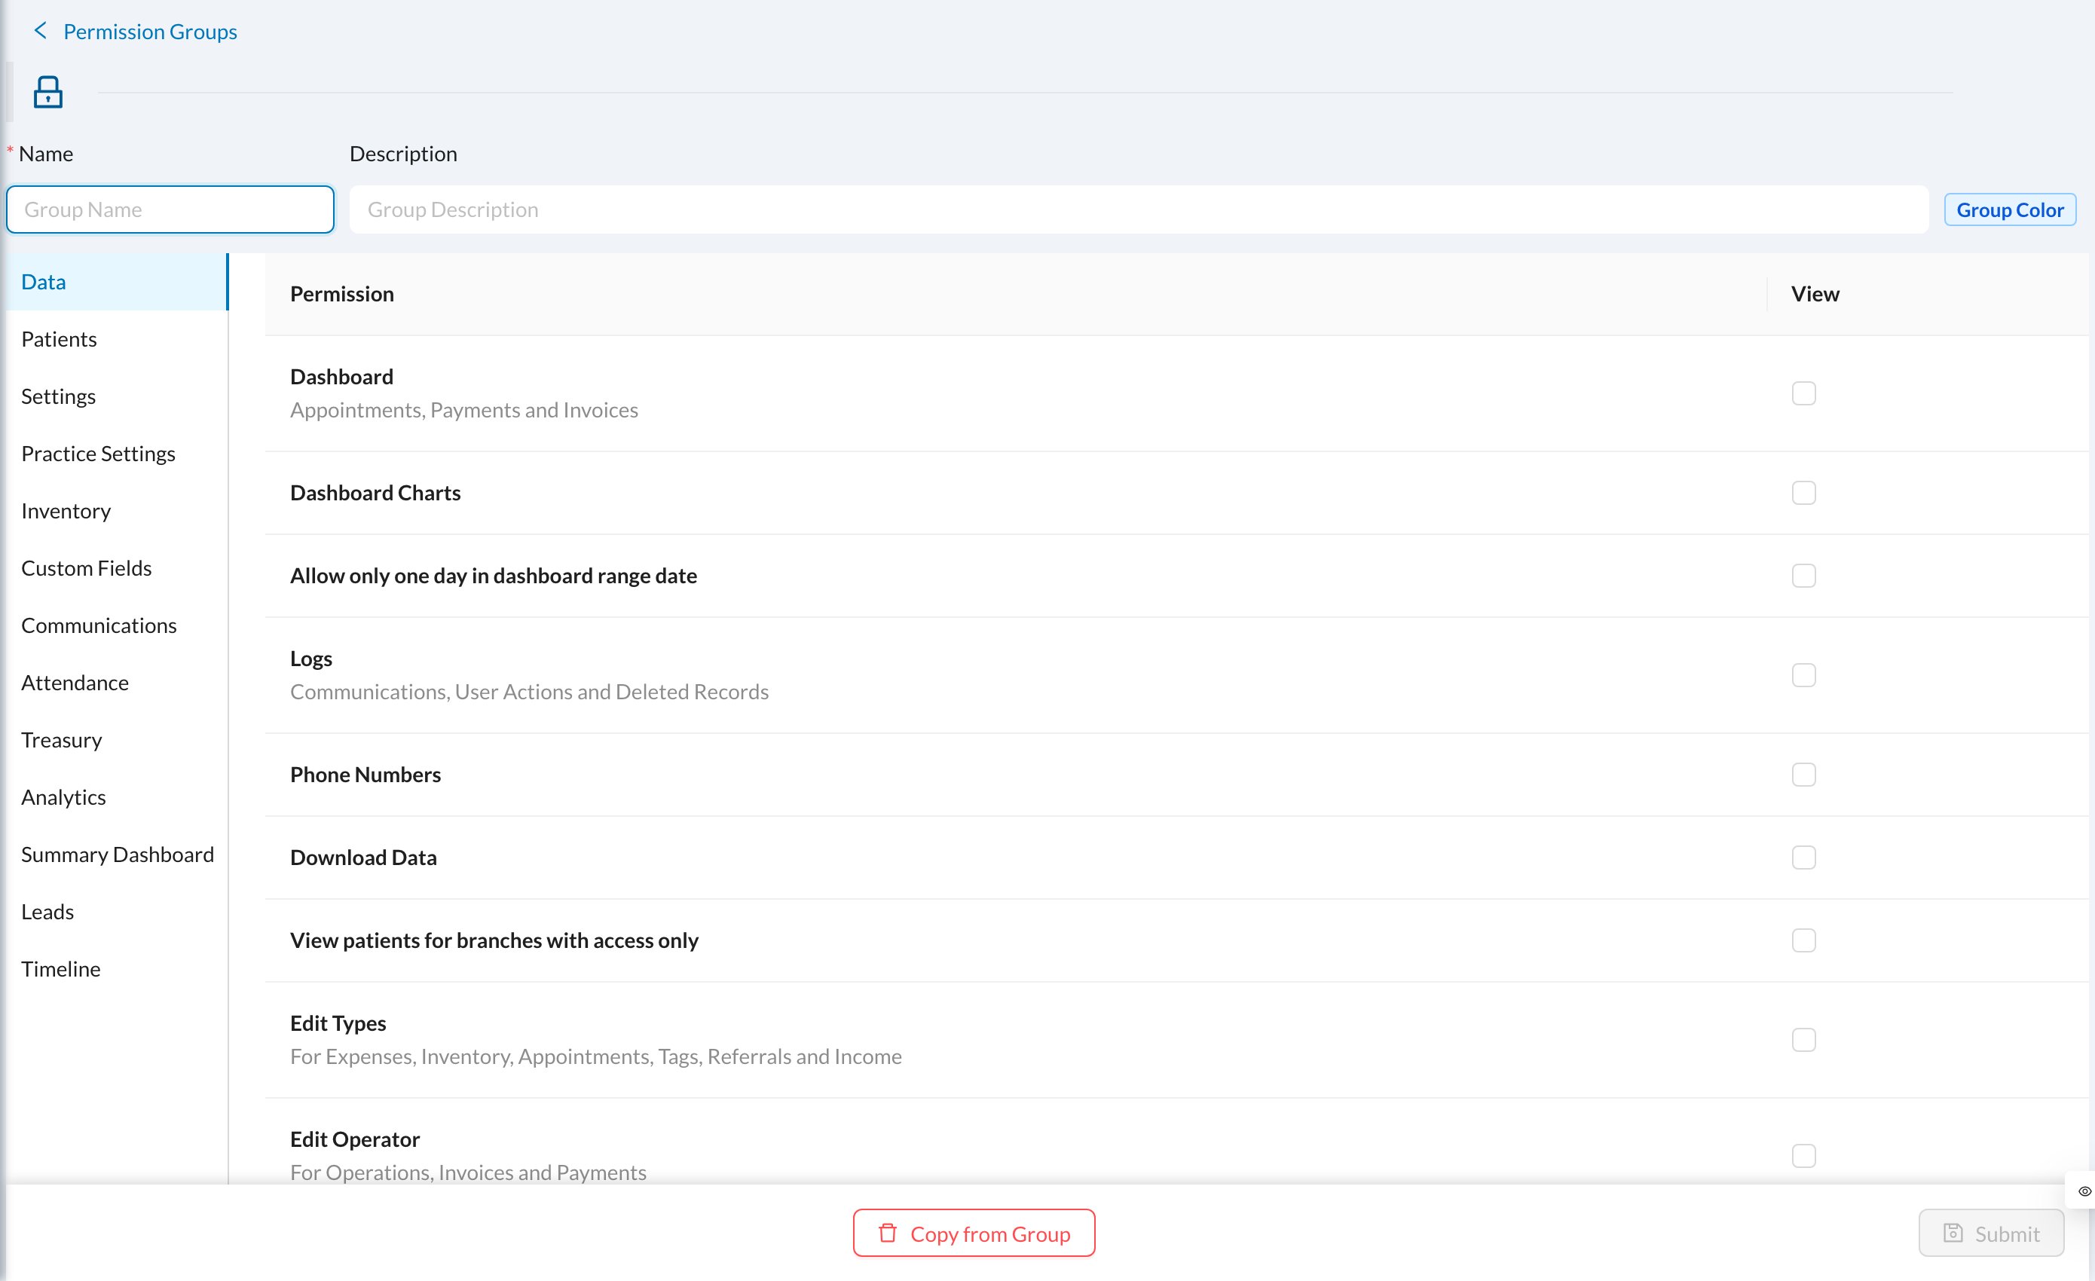Enable the Edit Types checkbox

[1803, 1040]
